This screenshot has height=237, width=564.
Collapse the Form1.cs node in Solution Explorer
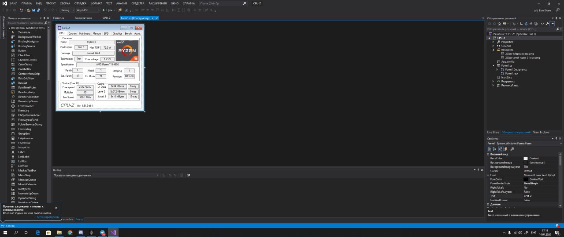[493, 65]
